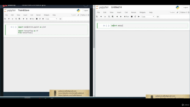Open Cell menu in Untitled14 notebook
This screenshot has width=190, height=107.
click(126, 12)
